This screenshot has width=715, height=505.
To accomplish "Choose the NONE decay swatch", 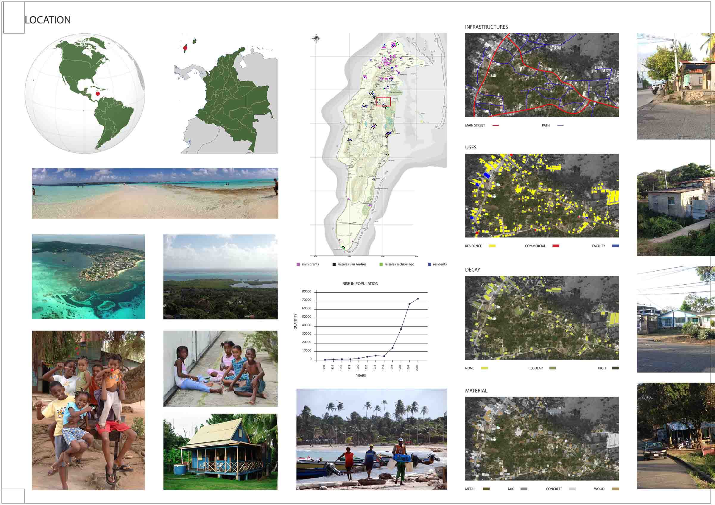I will pos(485,368).
